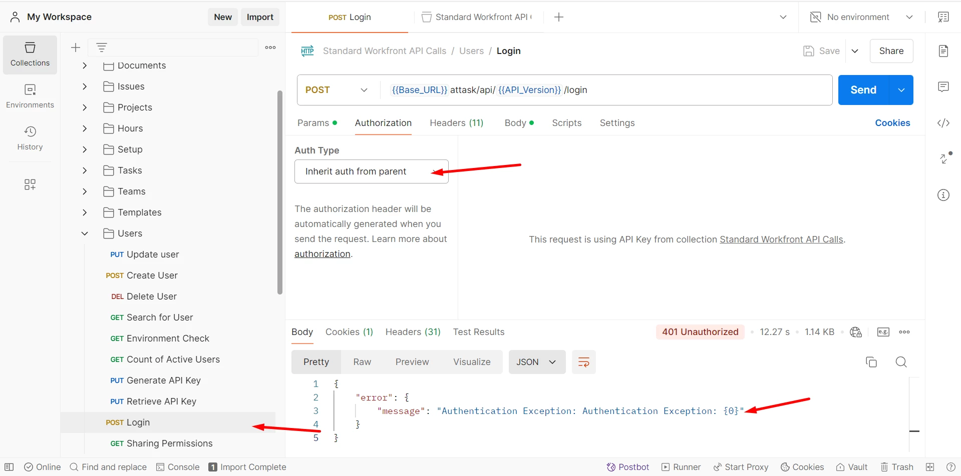The width and height of the screenshot is (961, 476).
Task: Open the configure workspace sidebar icon
Action: click(30, 184)
